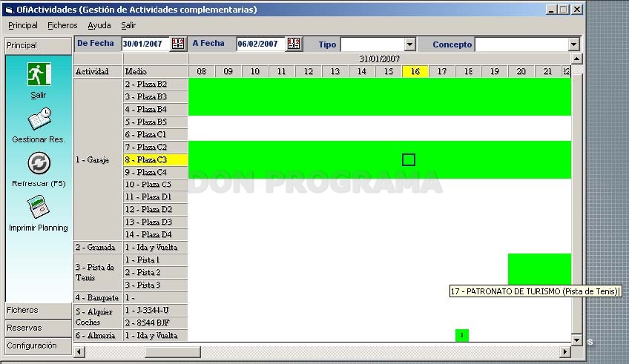Click the horizontal scrollbar thumb
This screenshot has height=364, width=629.
[173, 352]
